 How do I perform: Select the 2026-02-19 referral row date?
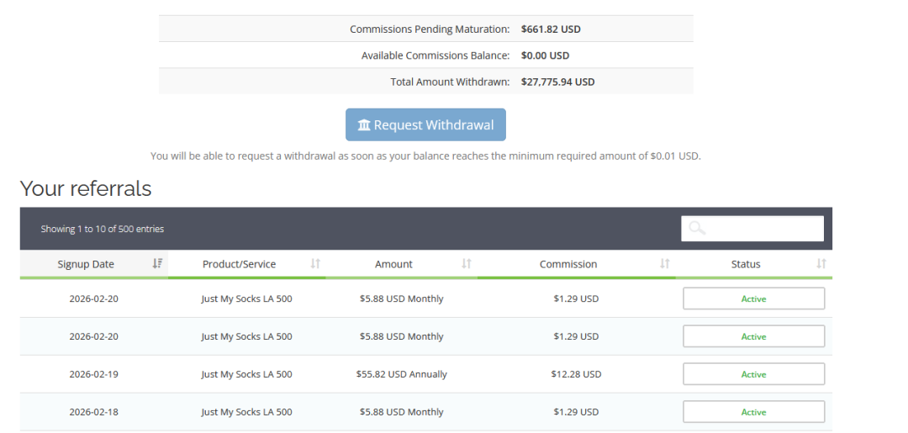tap(93, 374)
